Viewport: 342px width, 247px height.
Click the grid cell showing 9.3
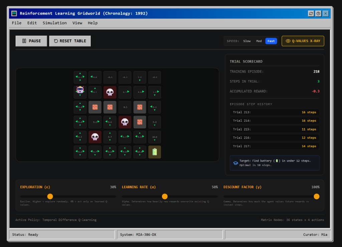[x=80, y=107]
